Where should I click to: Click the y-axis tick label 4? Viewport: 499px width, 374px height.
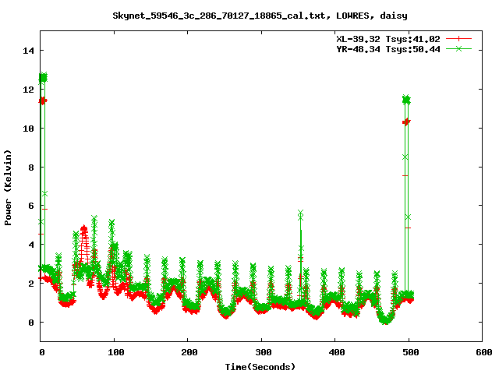(31, 245)
